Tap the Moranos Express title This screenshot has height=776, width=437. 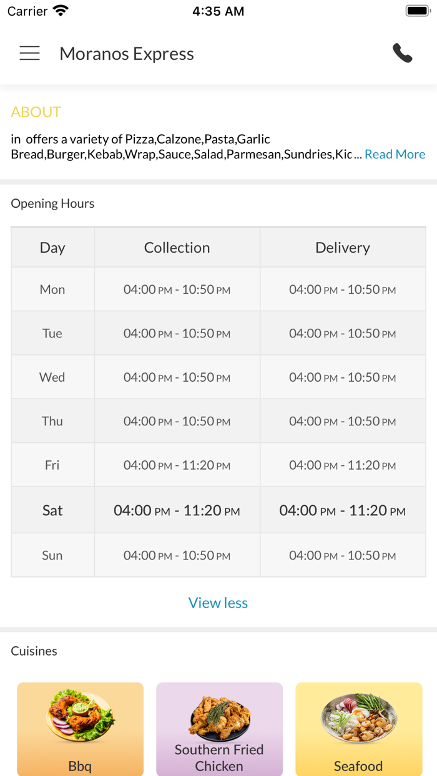point(127,54)
